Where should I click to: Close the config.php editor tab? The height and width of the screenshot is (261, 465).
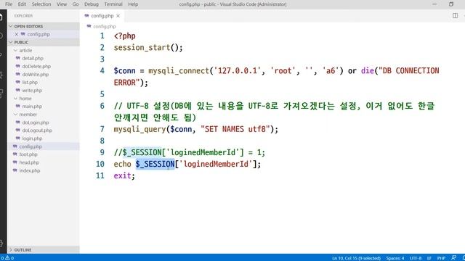pyautogui.click(x=118, y=16)
